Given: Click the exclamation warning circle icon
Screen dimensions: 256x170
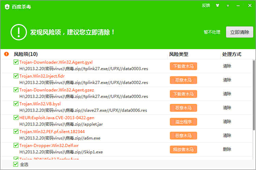Looking at the screenshot, I should pyautogui.click(x=19, y=32).
